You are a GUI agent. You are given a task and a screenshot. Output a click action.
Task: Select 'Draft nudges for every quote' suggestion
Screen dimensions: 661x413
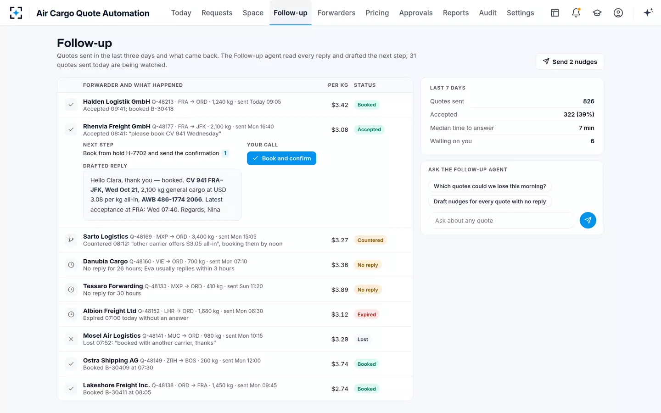pos(490,201)
